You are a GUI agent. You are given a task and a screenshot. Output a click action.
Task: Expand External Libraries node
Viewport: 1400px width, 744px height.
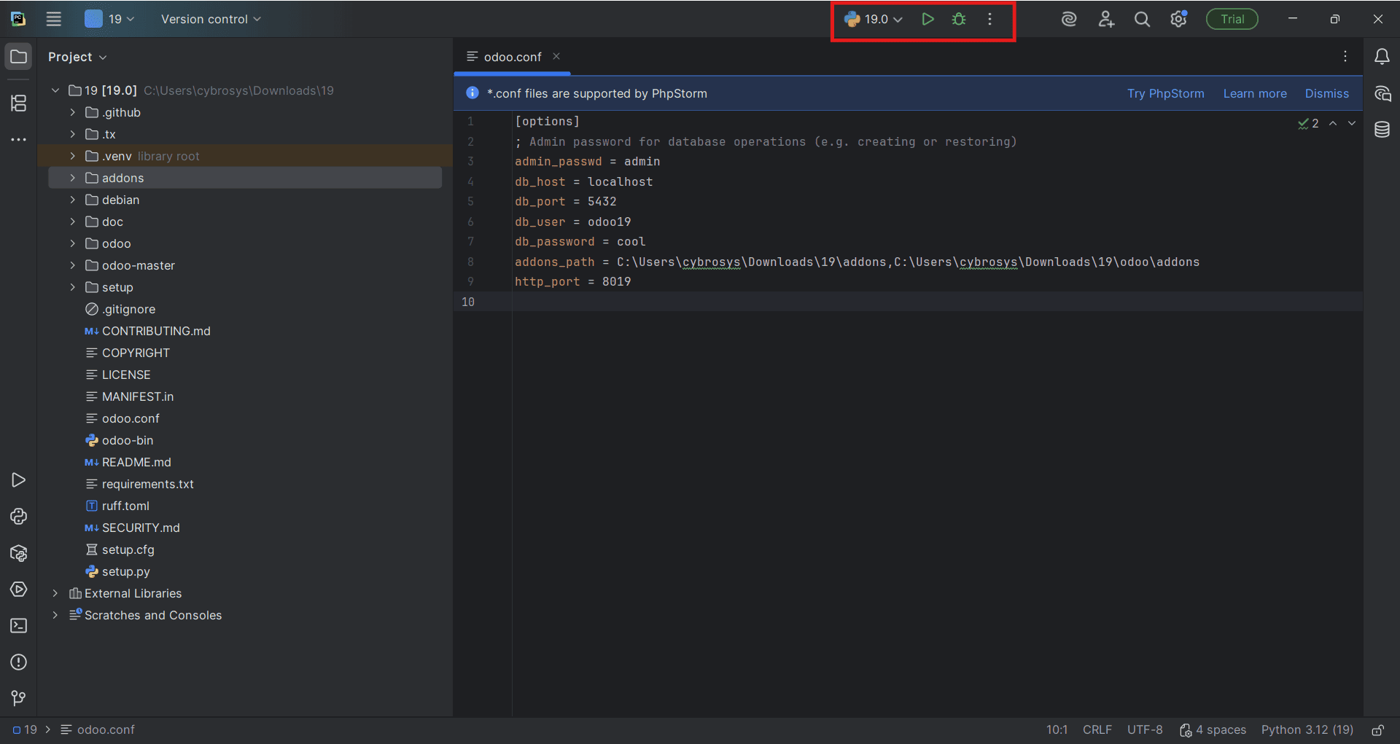coord(55,593)
